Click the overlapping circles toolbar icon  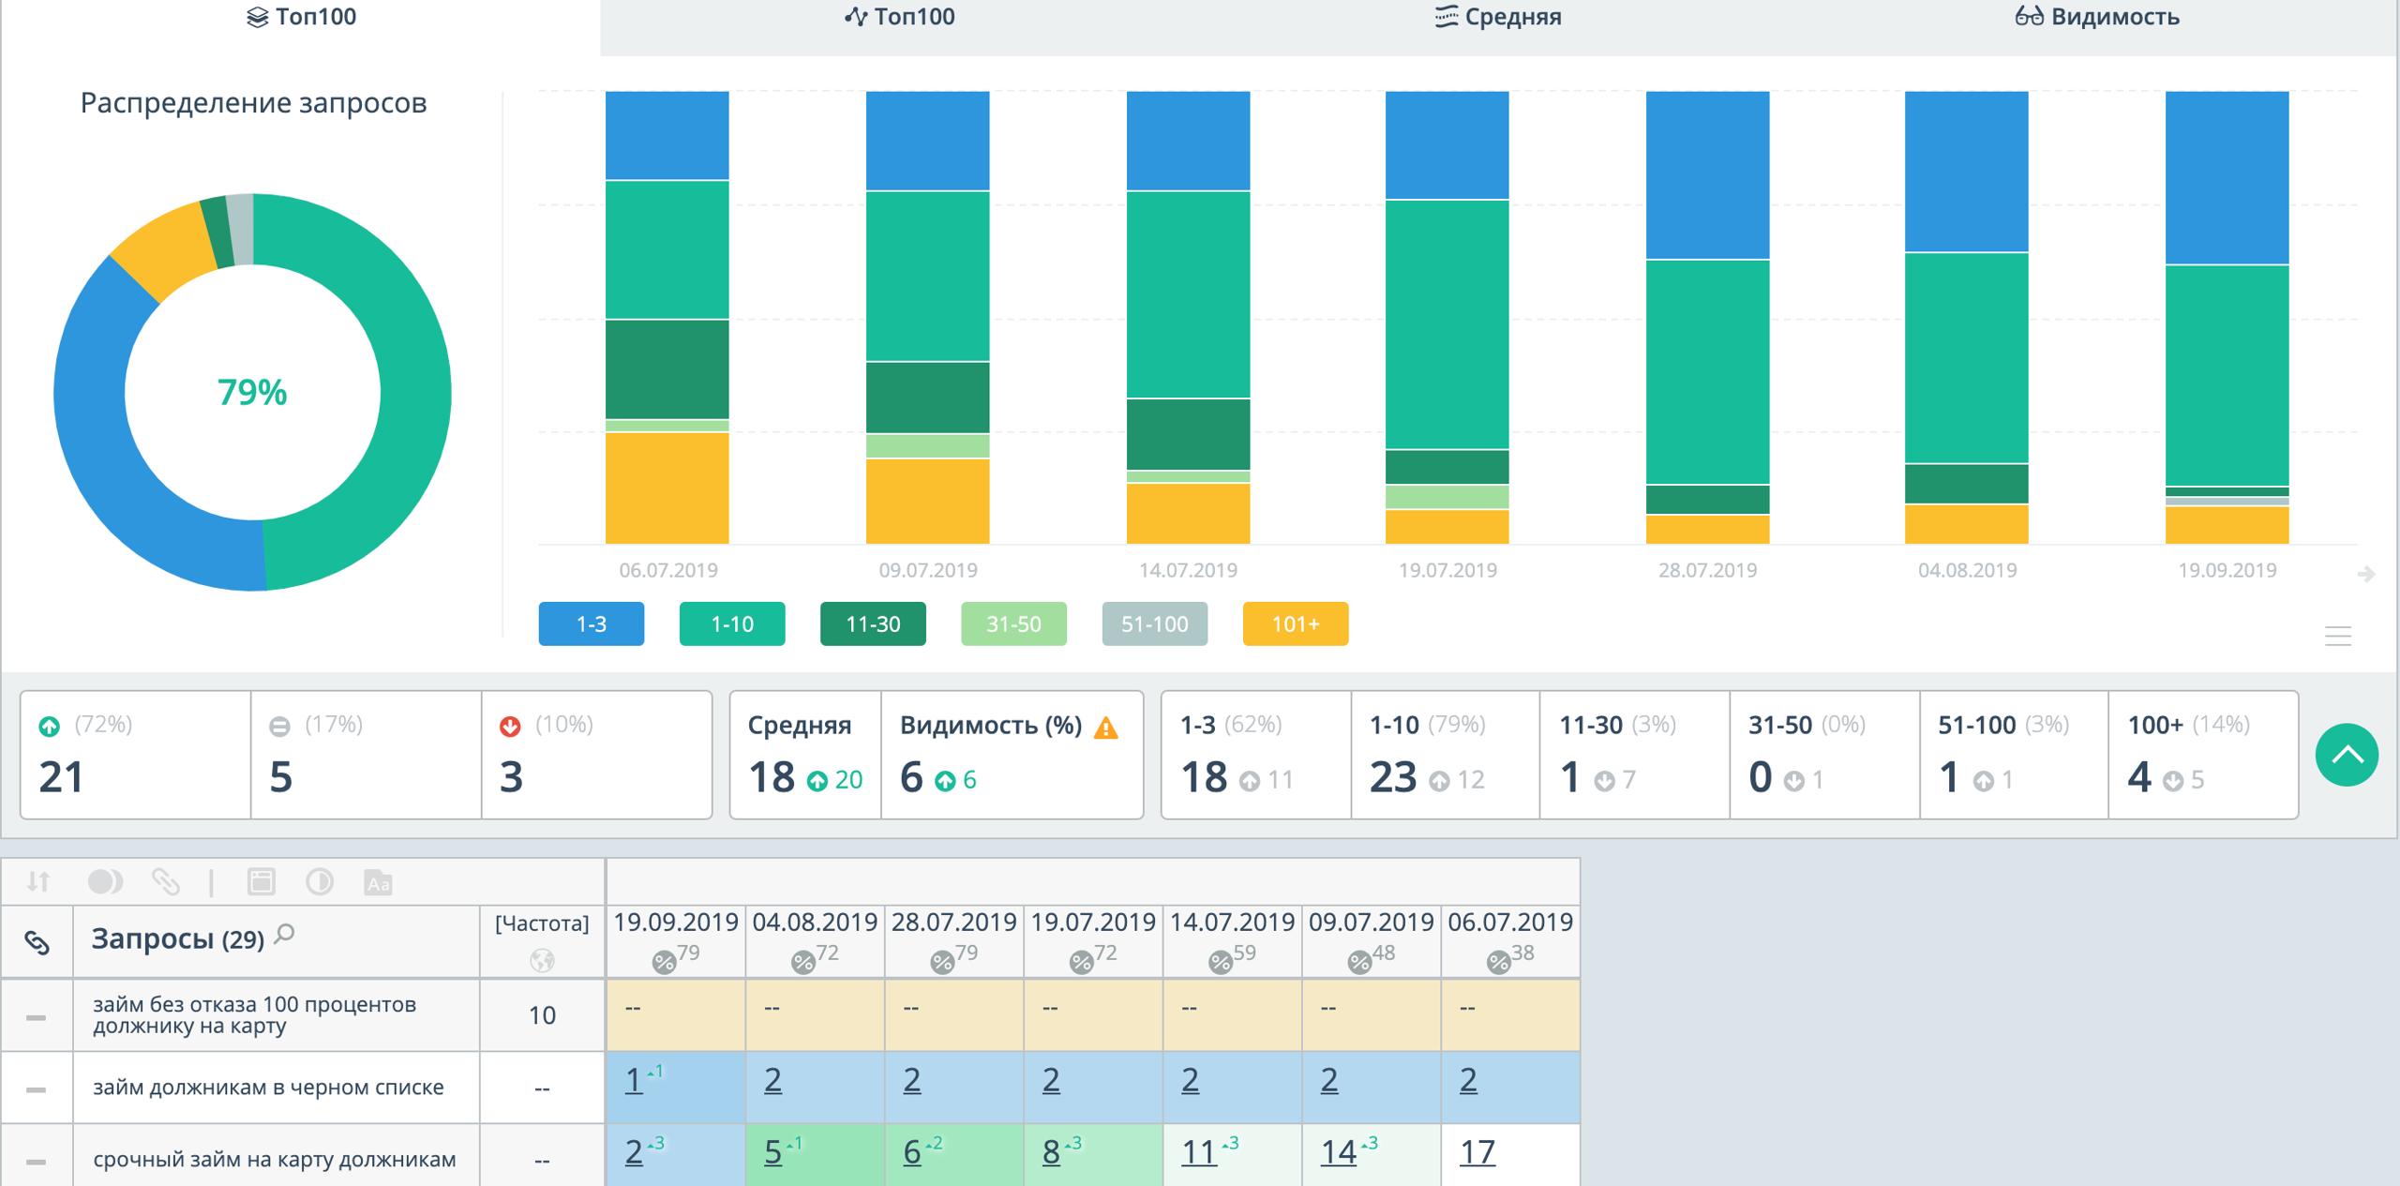tap(104, 881)
